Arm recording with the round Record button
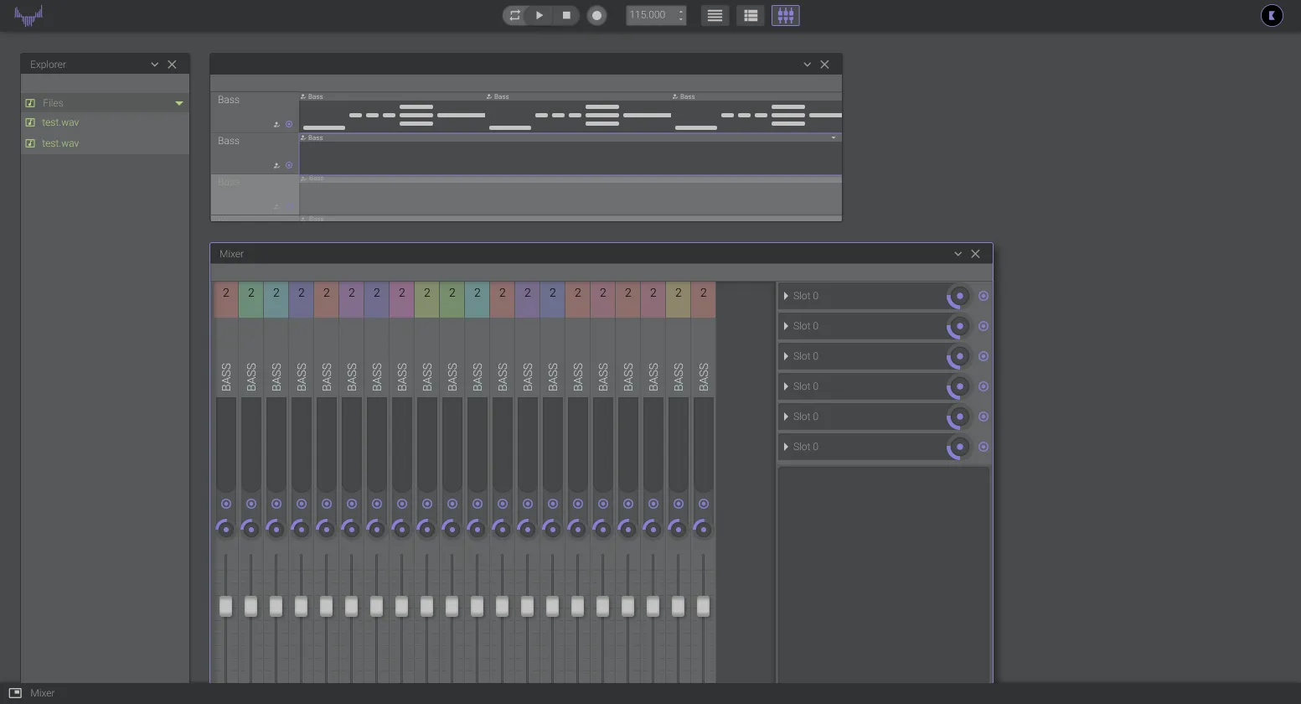Viewport: 1301px width, 704px height. [x=596, y=15]
